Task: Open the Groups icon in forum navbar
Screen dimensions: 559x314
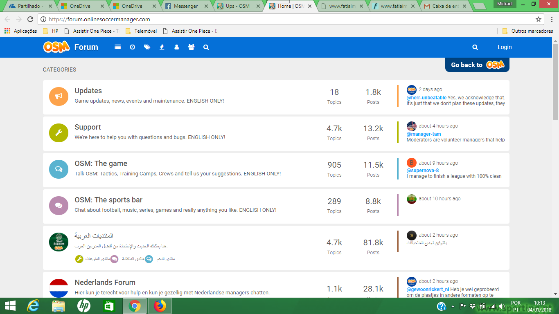Action: (191, 47)
